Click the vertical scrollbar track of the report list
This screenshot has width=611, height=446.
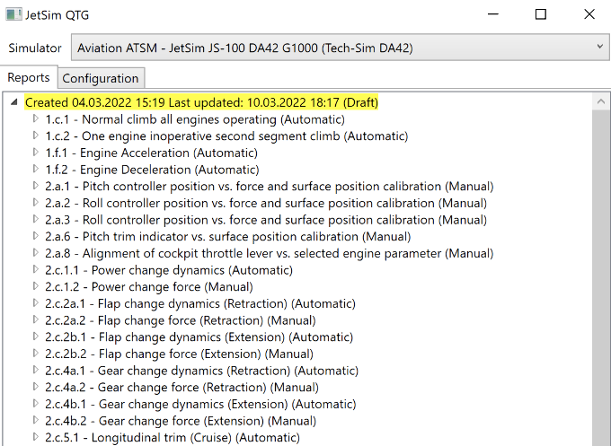[601, 278]
